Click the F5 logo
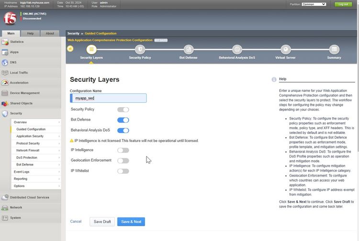Image resolution: width=359 pixels, height=241 pixels. coord(10,19)
